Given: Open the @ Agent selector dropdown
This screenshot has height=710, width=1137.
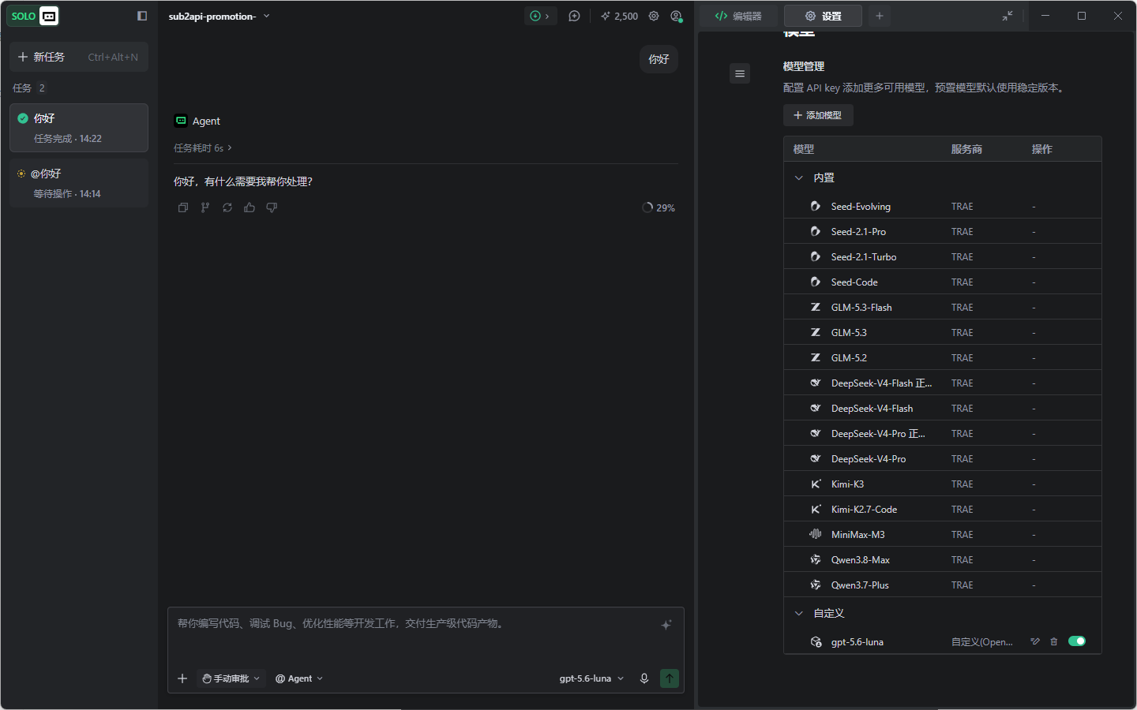Looking at the screenshot, I should click(x=299, y=678).
